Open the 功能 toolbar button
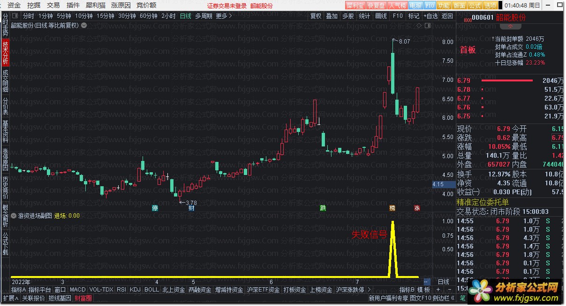The height and width of the screenshot is (306, 566). pyautogui.click(x=444, y=6)
